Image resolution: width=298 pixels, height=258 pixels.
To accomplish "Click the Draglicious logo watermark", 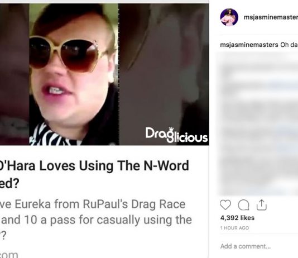I will coord(176,135).
